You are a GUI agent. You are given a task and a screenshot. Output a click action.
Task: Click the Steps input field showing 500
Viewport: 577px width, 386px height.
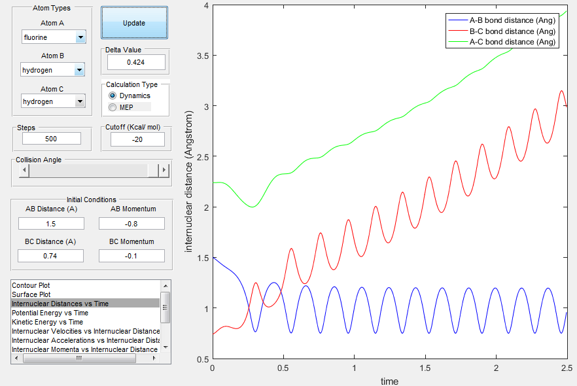click(52, 139)
